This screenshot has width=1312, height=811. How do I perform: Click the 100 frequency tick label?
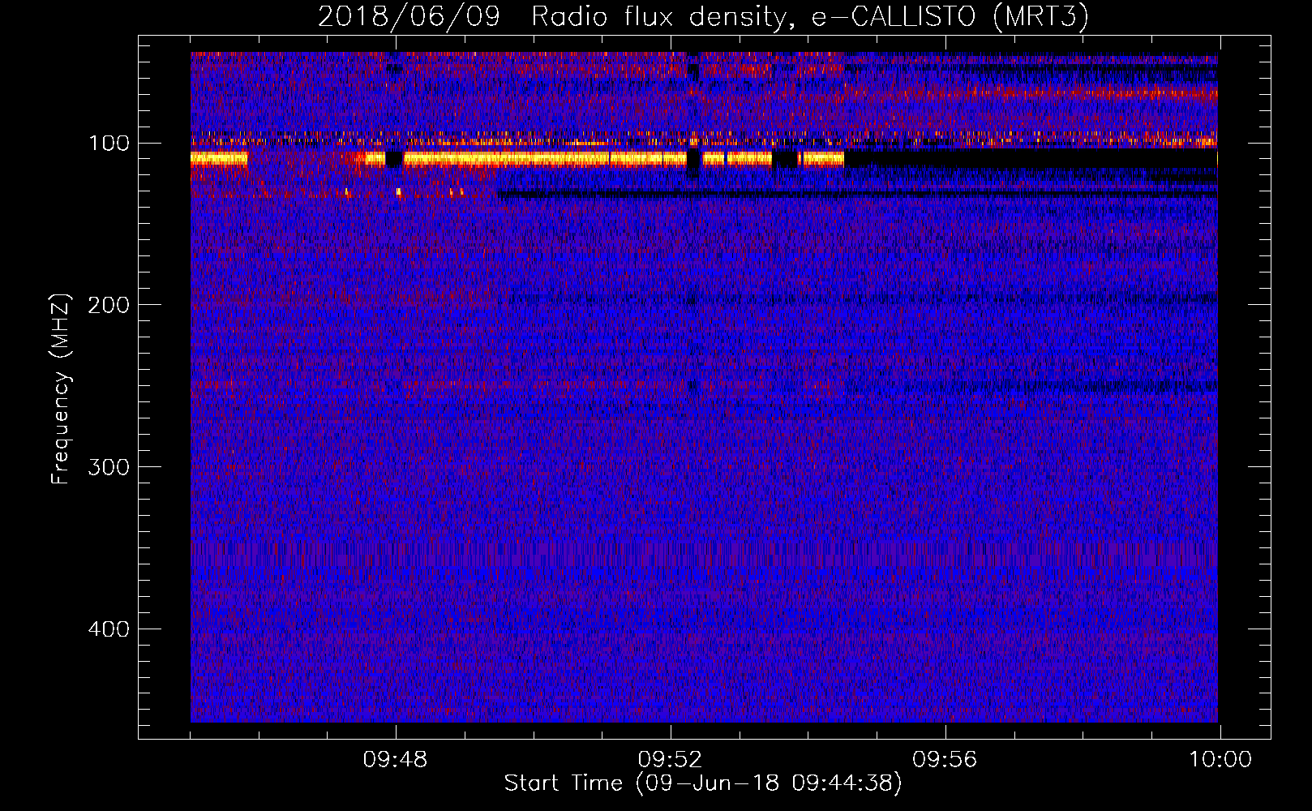109,144
